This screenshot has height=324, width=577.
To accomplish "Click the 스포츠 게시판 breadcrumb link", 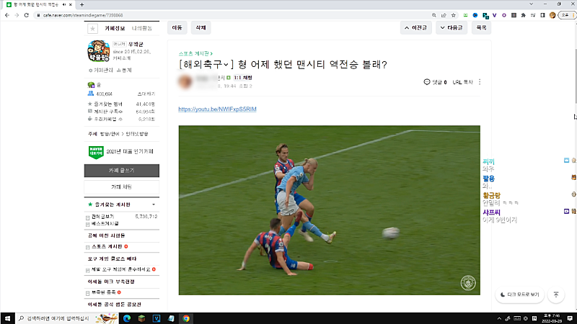I will pyautogui.click(x=195, y=53).
